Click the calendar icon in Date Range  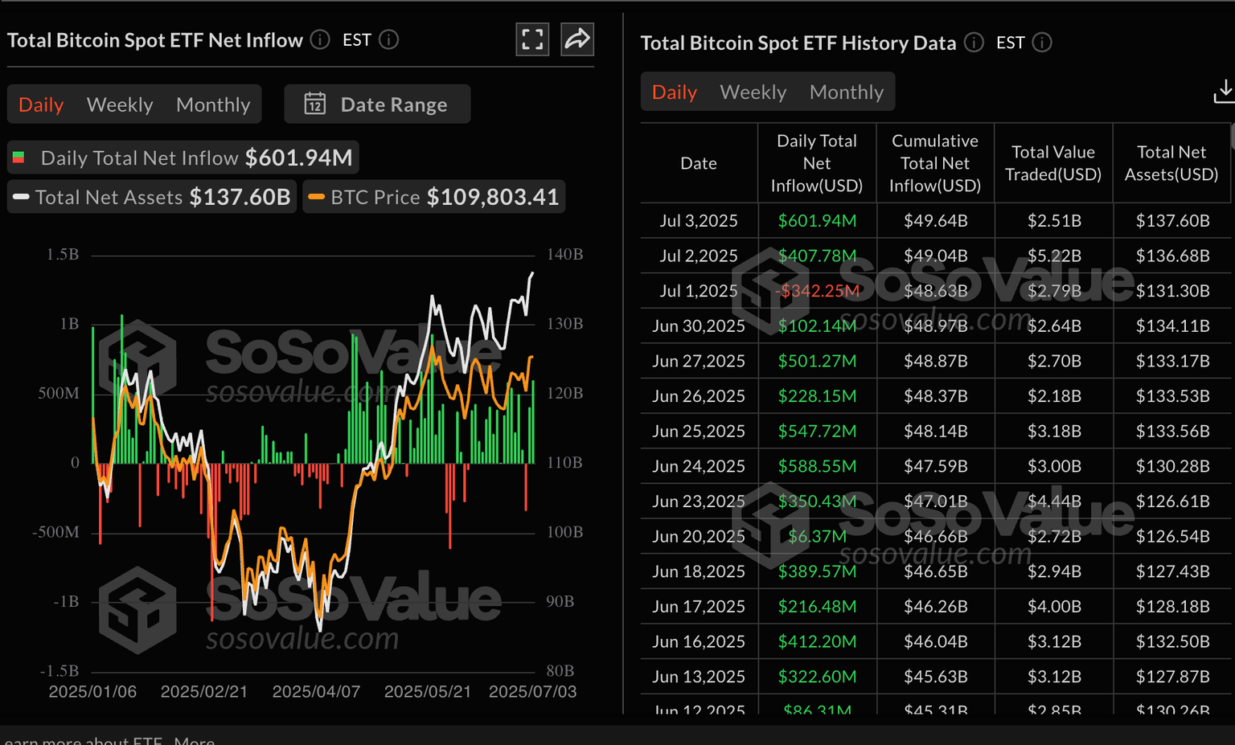[x=314, y=104]
